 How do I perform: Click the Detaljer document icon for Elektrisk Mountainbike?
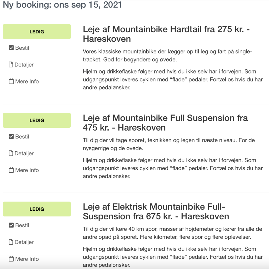click(11, 242)
